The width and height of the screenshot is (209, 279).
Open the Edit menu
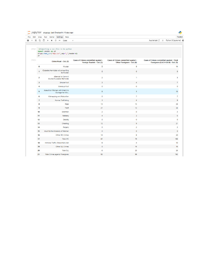tap(34, 37)
